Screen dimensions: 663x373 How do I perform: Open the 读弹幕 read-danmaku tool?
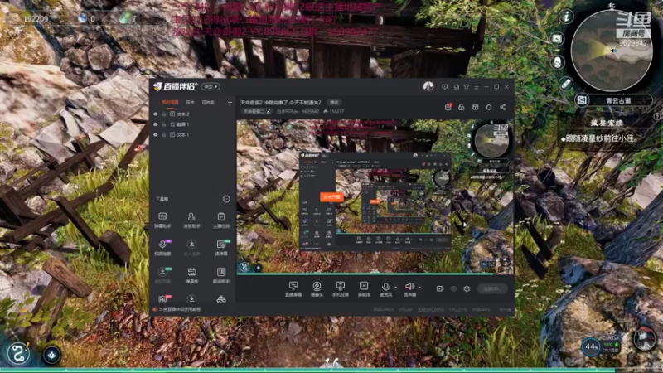pyautogui.click(x=220, y=247)
